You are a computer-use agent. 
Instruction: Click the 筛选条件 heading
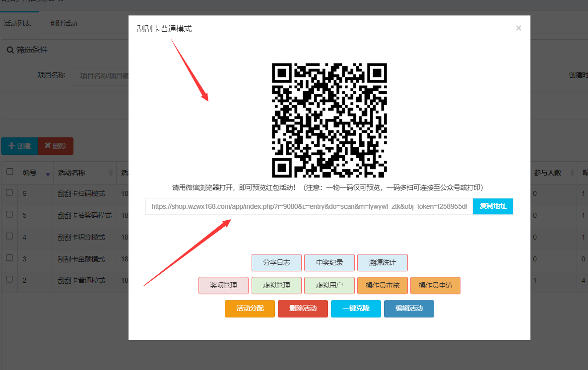tap(32, 50)
